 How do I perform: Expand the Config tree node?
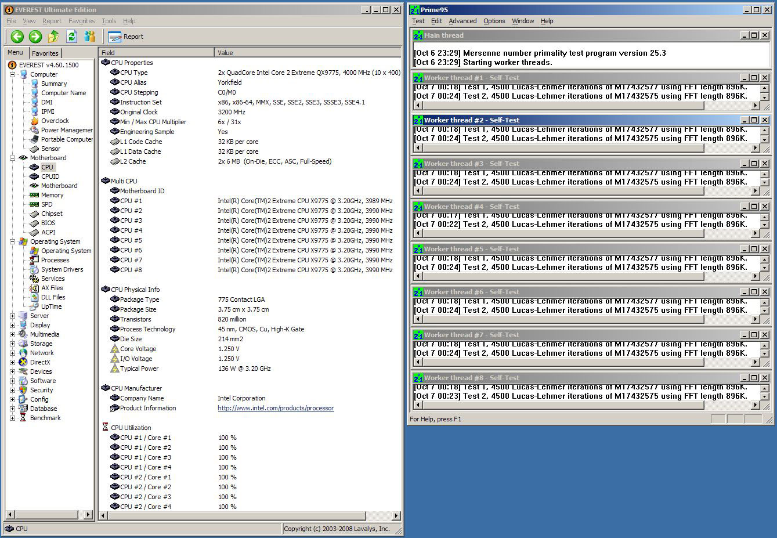[13, 399]
